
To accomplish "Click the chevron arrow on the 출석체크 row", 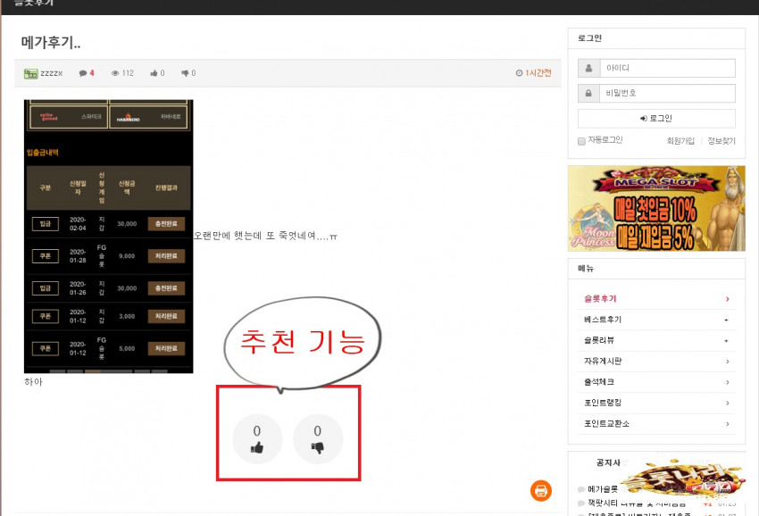I will 727,382.
